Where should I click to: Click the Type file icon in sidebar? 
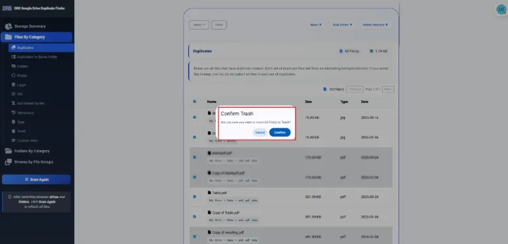pos(13,122)
